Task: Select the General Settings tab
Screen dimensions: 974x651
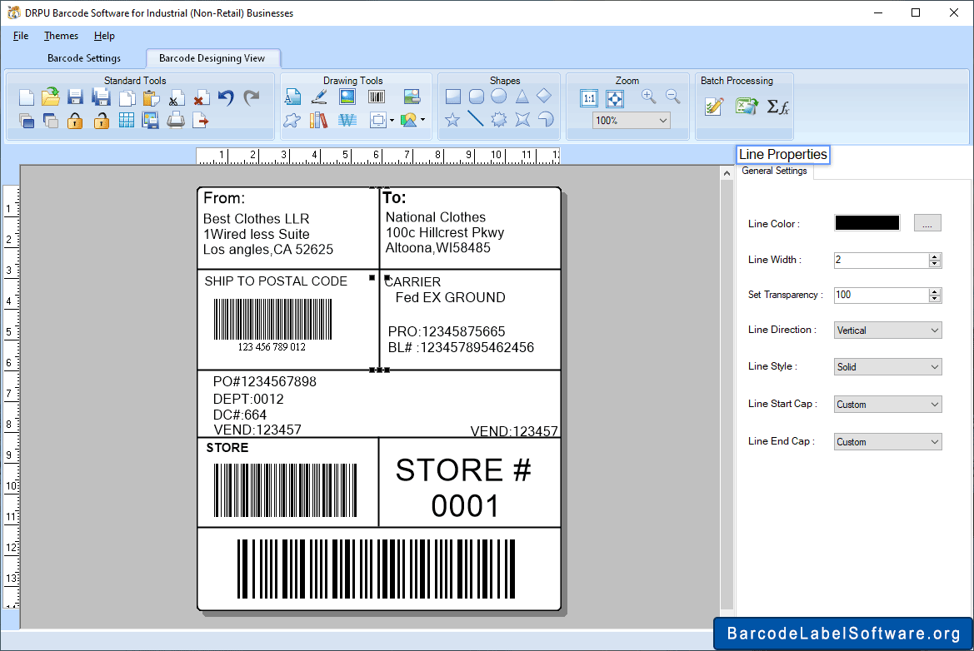Action: tap(775, 171)
